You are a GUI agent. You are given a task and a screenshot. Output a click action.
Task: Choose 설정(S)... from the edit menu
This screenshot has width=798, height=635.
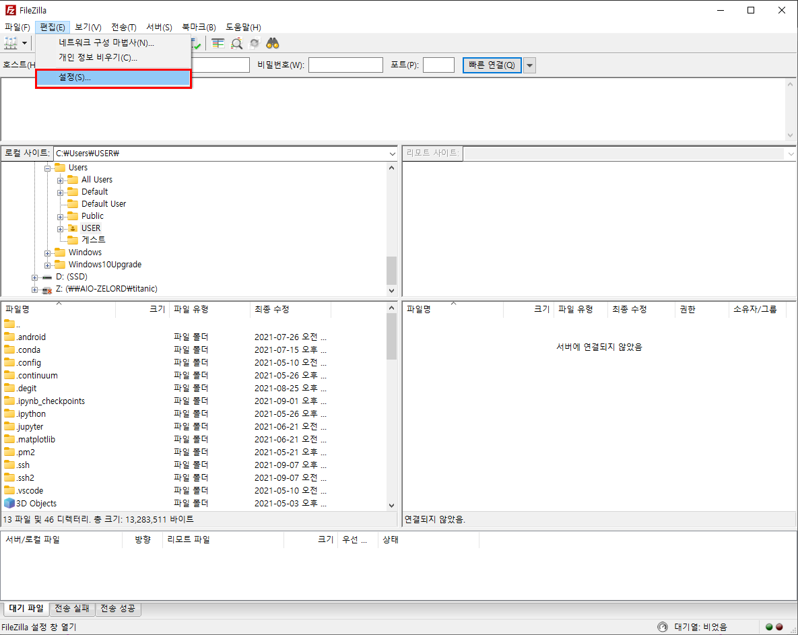(x=113, y=78)
